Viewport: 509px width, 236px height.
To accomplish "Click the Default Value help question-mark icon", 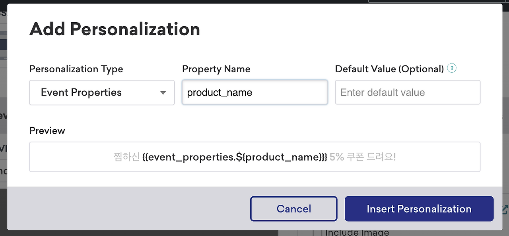I will 452,68.
